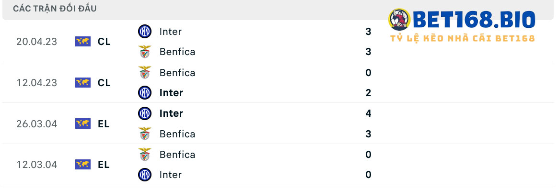558x190 pixels.
Task: Select the CÁC TRẬN ĐỐI ĐẦU header
Action: coord(55,9)
